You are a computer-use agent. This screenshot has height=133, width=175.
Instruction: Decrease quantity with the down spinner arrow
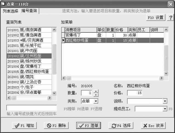pos(96,95)
